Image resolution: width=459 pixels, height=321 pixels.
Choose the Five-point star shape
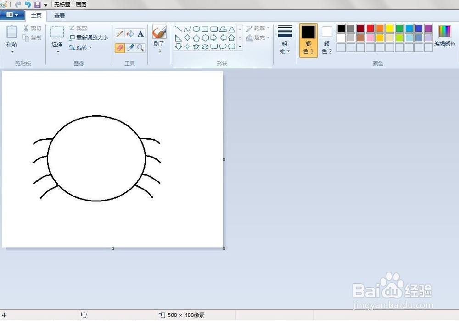coord(196,46)
